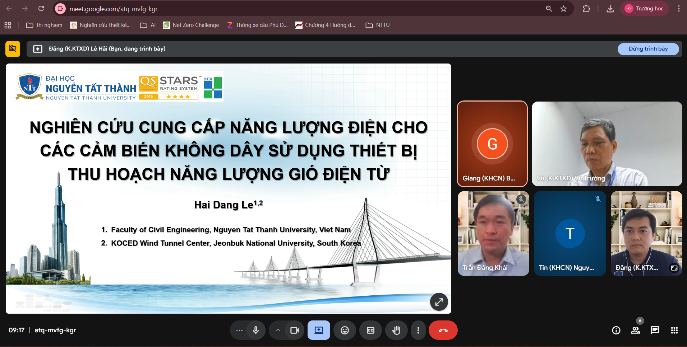The height and width of the screenshot is (347, 687).
Task: Expand audio options ellipsis beside microphone
Action: coord(239,330)
